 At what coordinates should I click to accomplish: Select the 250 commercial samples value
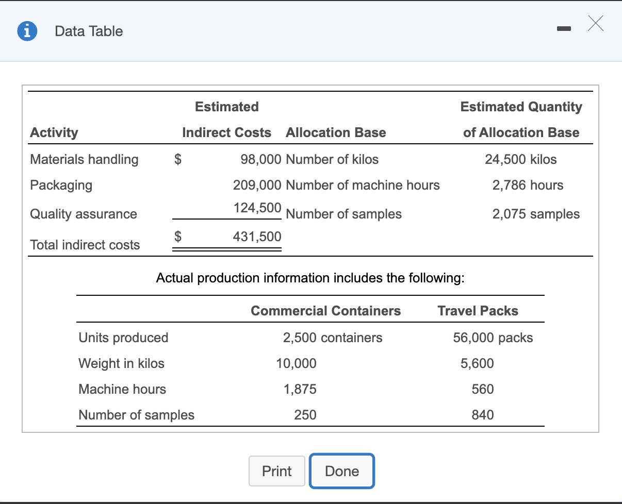(305, 415)
